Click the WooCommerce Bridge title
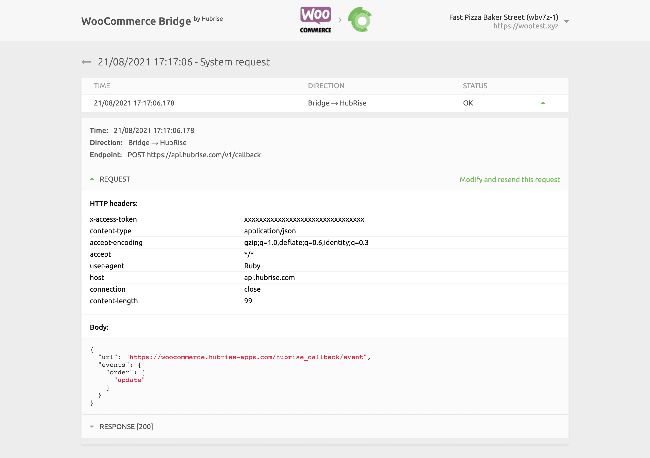650x458 pixels. pos(136,21)
